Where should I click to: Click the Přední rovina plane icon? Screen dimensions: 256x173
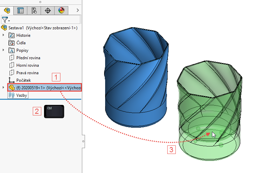[12, 58]
